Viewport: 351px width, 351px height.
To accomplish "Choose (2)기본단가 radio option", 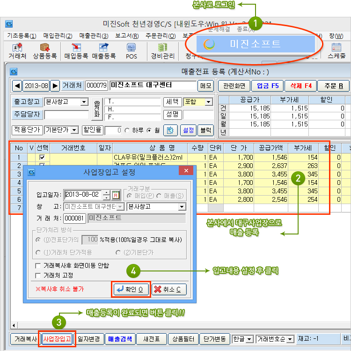I will [118, 253].
